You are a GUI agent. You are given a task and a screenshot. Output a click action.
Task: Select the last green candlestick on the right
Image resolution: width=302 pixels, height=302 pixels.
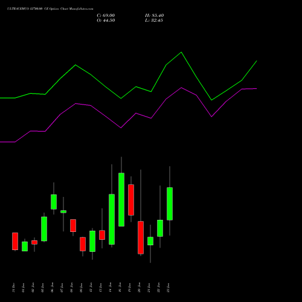pos(170,204)
